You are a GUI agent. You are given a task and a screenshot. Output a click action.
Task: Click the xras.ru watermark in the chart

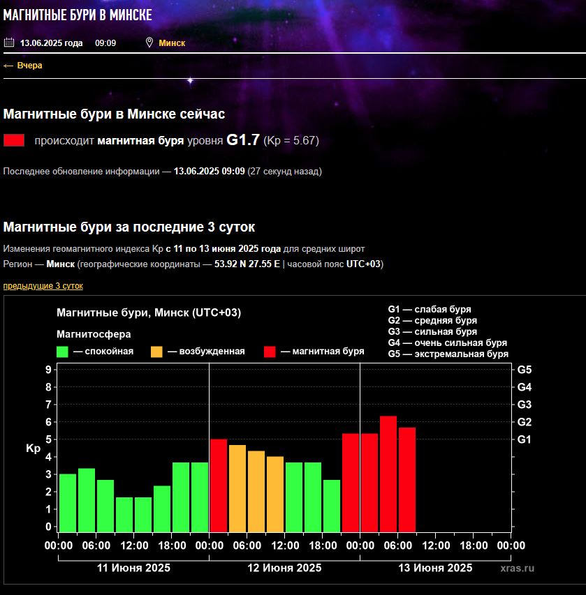coord(517,568)
